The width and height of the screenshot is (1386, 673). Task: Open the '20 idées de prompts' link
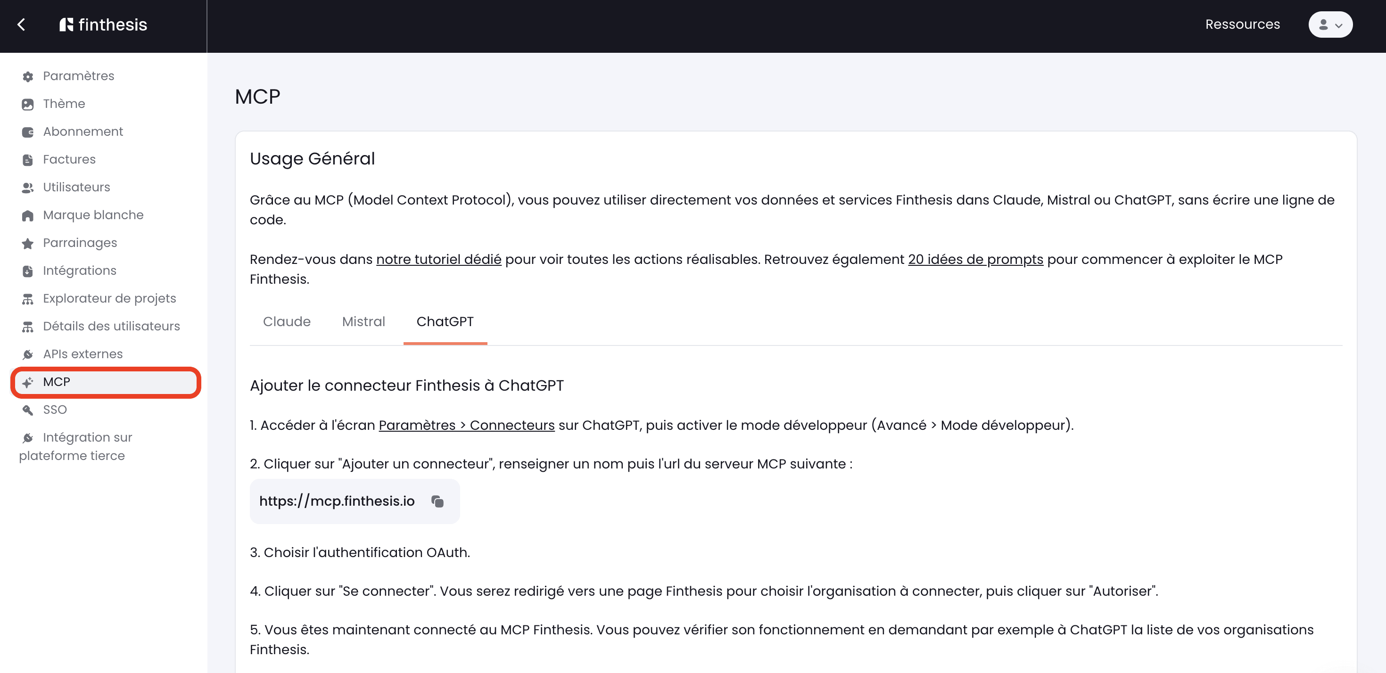(x=975, y=259)
